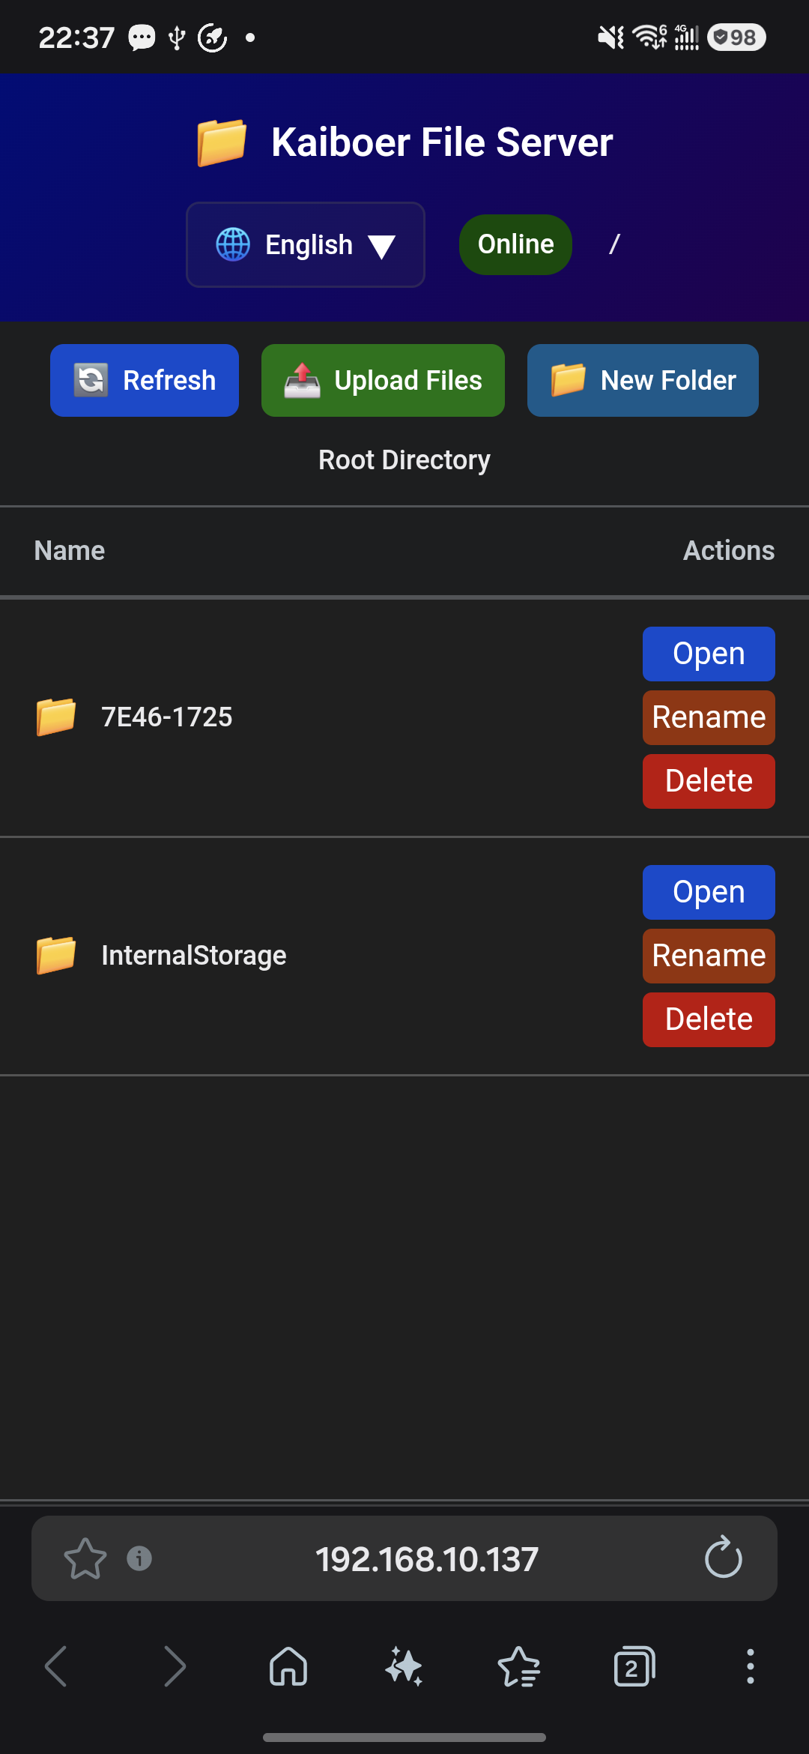Screen dimensions: 809x1754
Task: Click the Kaiboer File Server title
Action: (442, 142)
